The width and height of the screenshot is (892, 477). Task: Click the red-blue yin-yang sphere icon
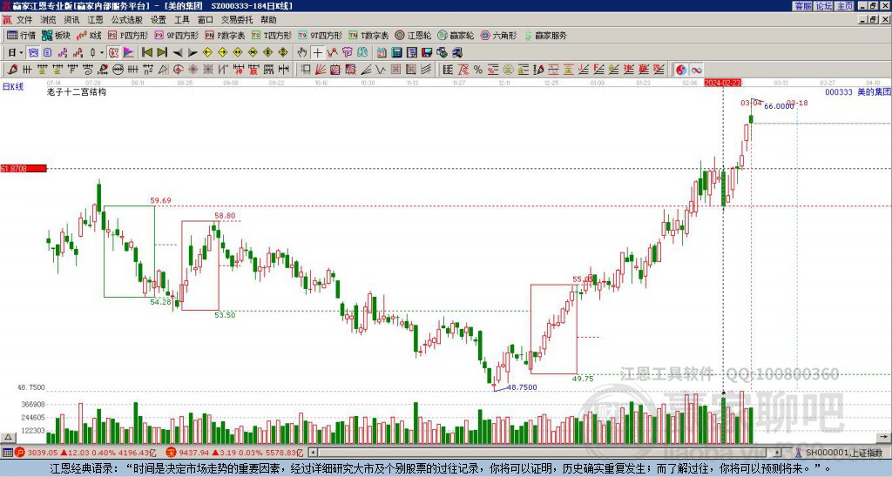681,70
